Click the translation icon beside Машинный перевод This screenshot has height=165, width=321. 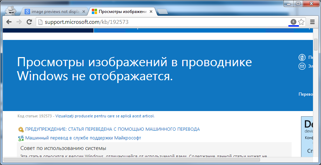21,138
